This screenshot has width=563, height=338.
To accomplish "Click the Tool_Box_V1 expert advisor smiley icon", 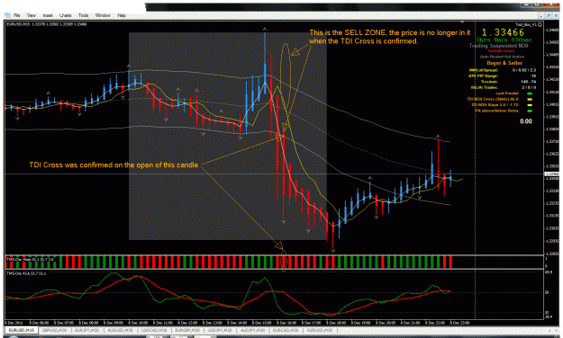I will click(540, 25).
